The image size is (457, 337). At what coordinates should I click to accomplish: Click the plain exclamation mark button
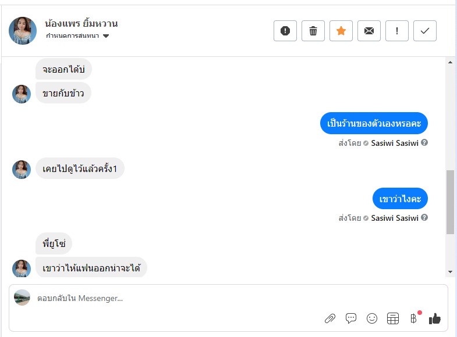point(397,31)
